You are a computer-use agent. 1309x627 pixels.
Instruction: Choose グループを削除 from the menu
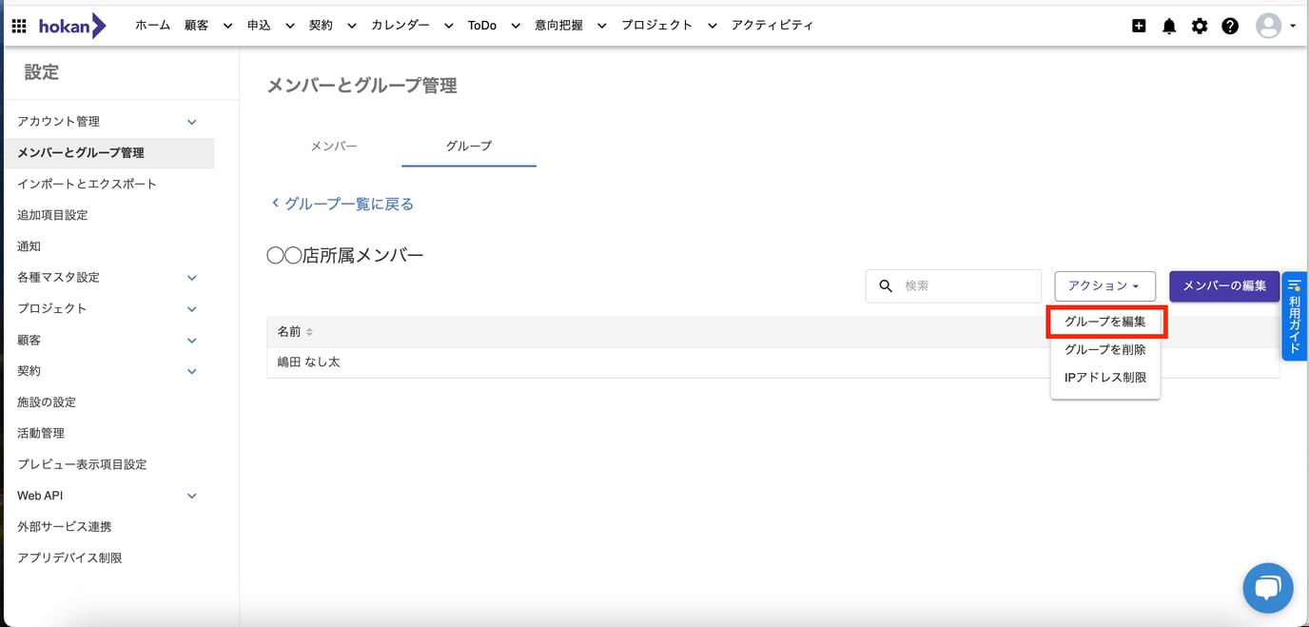pyautogui.click(x=1105, y=350)
